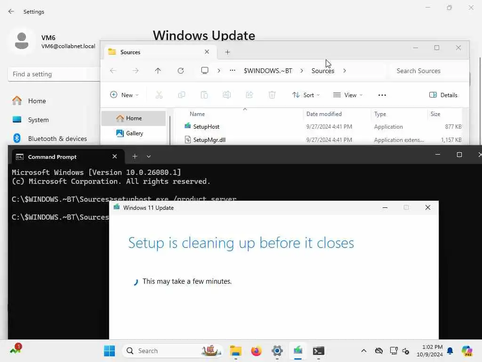Click the Rename icon in Explorer toolbar
This screenshot has width=482, height=362.
click(227, 95)
